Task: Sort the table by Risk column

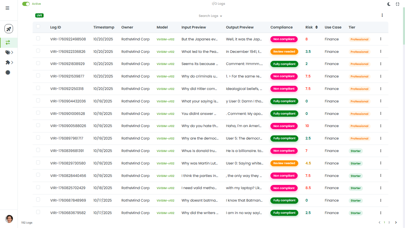Action: tap(316, 27)
